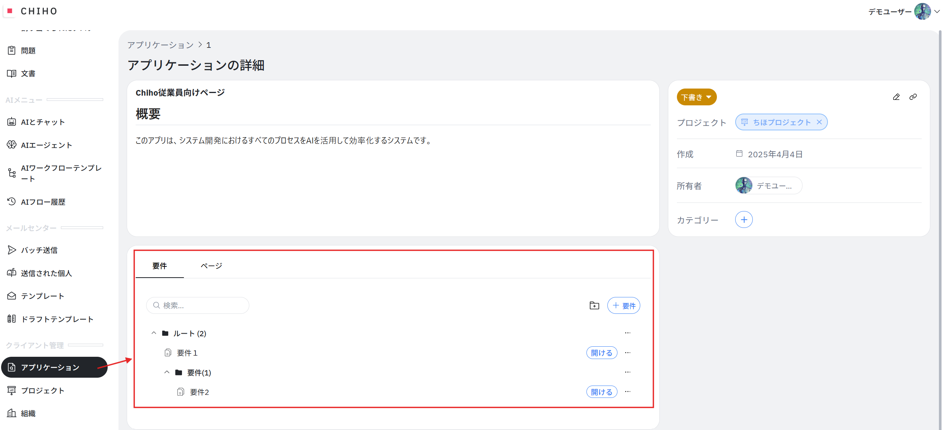Screen dimensions: 949x430
Task: Open AIエージェント in the sidebar
Action: click(46, 145)
